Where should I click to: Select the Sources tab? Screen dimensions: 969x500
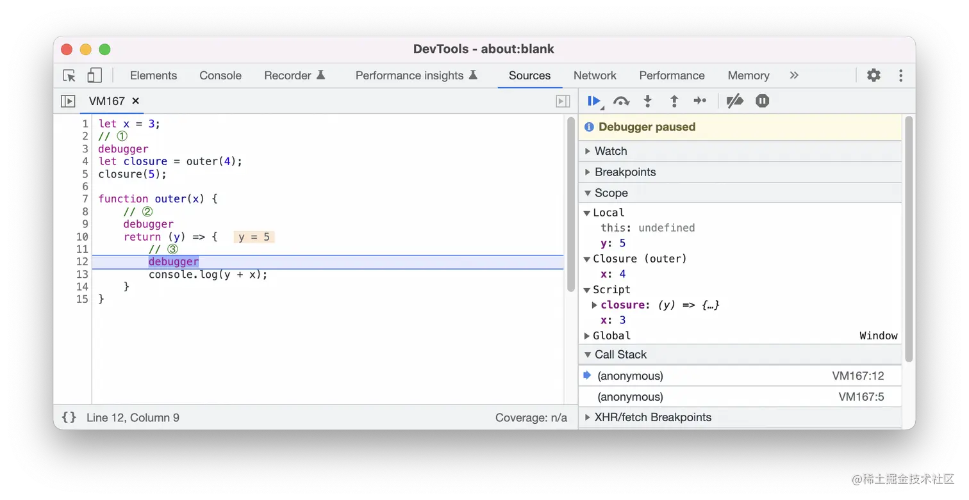pos(529,76)
